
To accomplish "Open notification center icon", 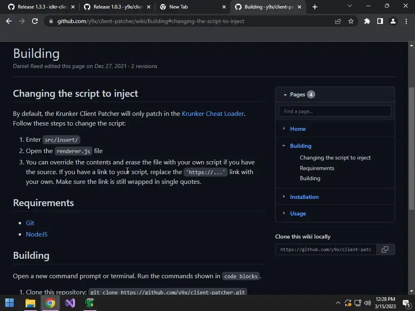I will click(406, 303).
